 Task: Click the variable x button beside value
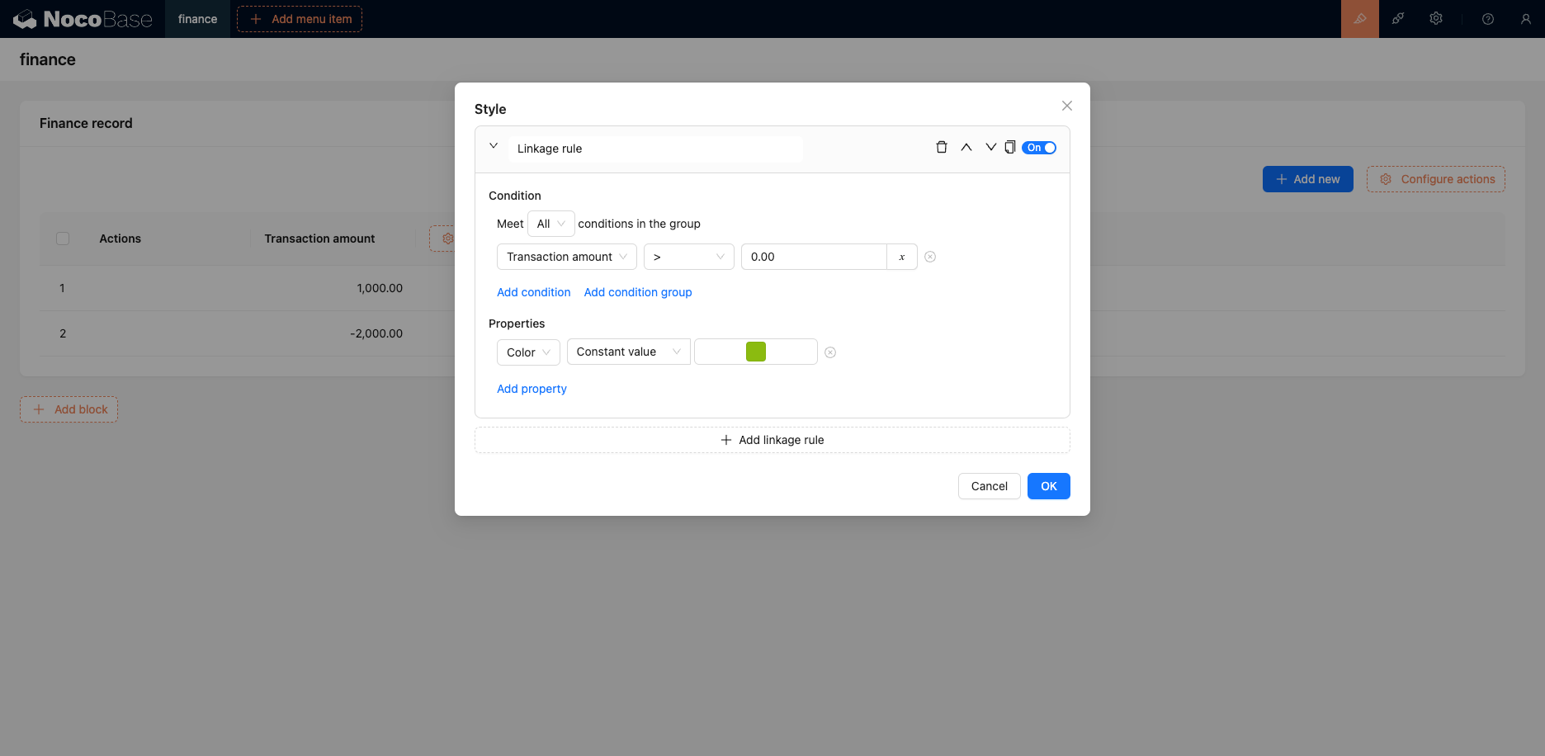[902, 257]
